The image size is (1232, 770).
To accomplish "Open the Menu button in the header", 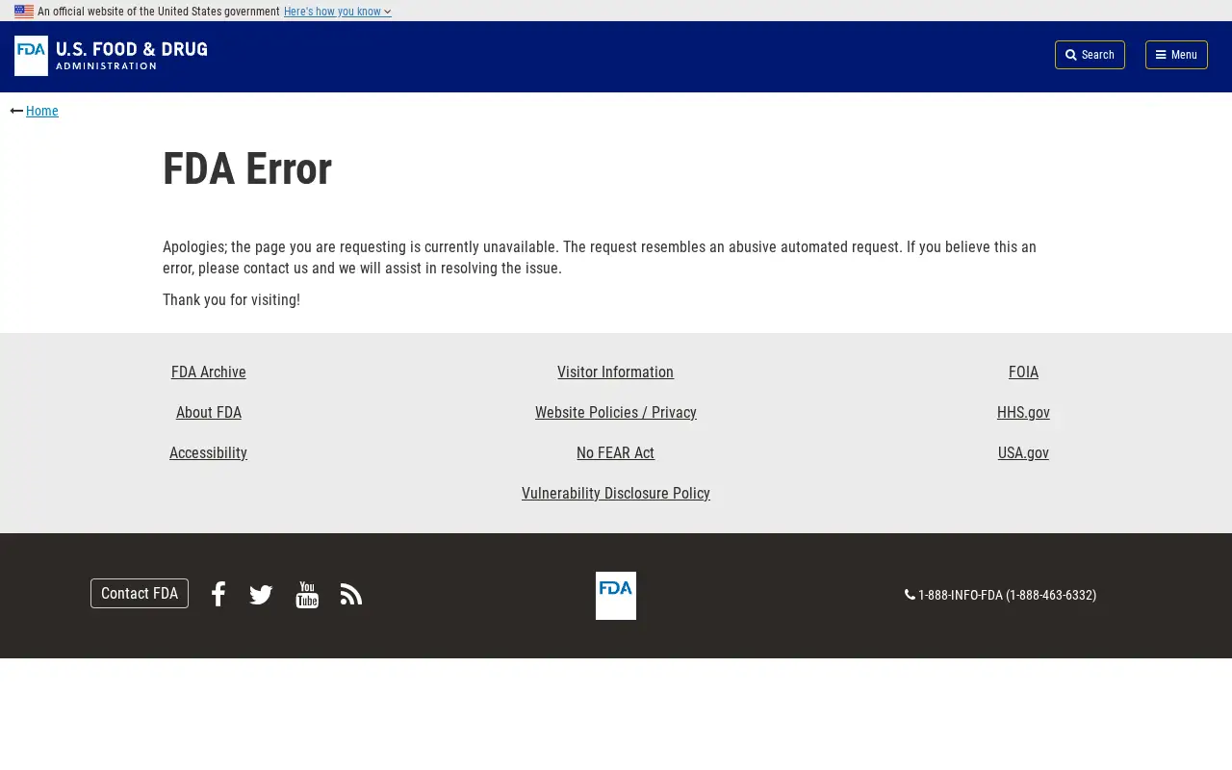I will tap(1176, 55).
